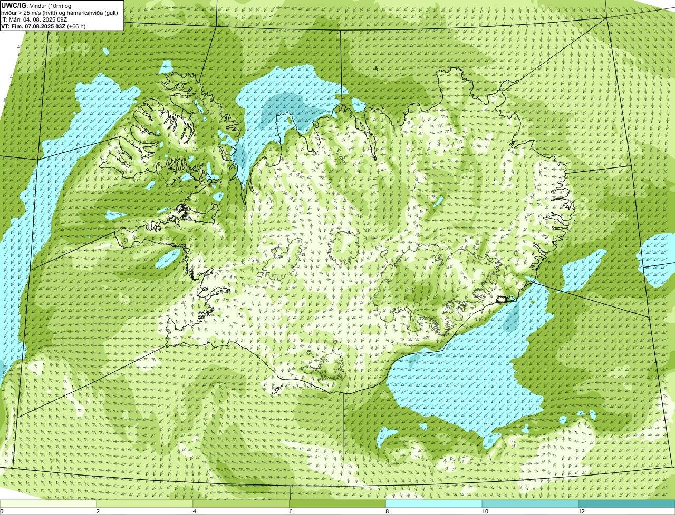Click the 6–8 m/s dark green legend segment

pos(337,503)
